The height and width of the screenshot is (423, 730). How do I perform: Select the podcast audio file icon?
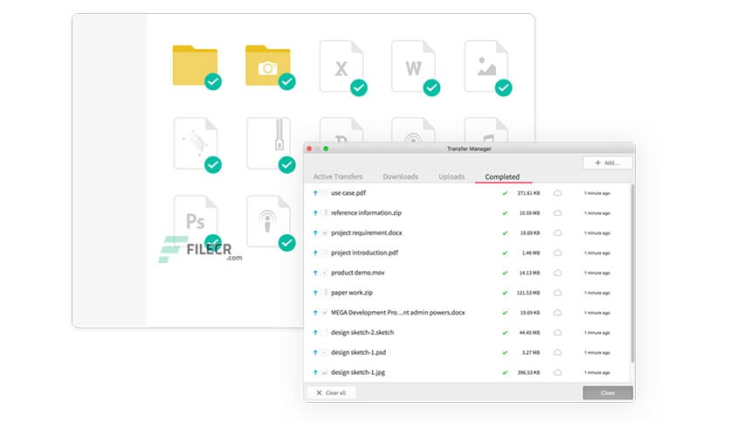coord(269,220)
